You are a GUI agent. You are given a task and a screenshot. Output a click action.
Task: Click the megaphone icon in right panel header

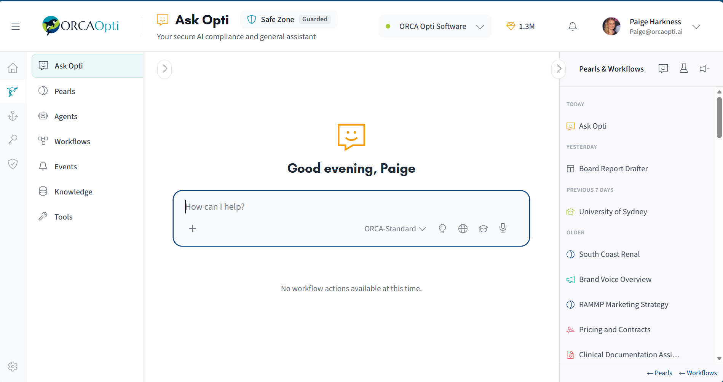coord(704,69)
